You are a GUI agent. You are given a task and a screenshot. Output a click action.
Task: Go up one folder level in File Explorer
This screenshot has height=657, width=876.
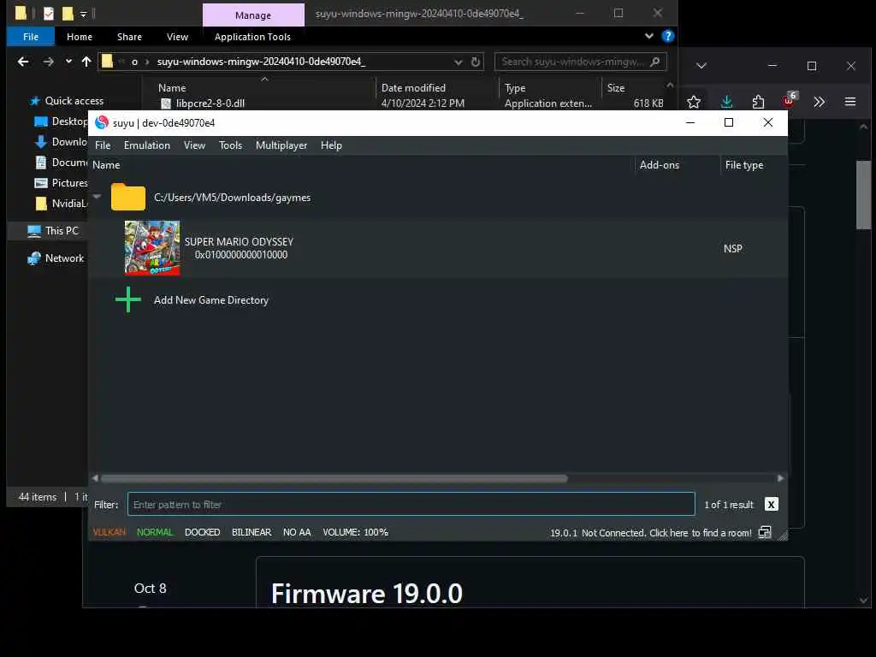coord(86,62)
